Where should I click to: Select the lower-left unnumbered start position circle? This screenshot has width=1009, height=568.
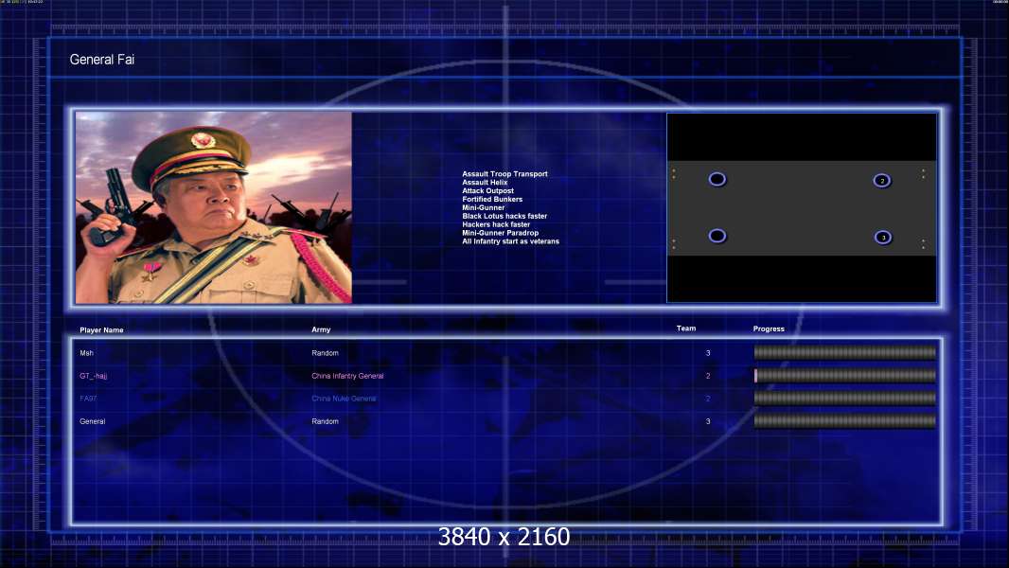[x=717, y=236]
